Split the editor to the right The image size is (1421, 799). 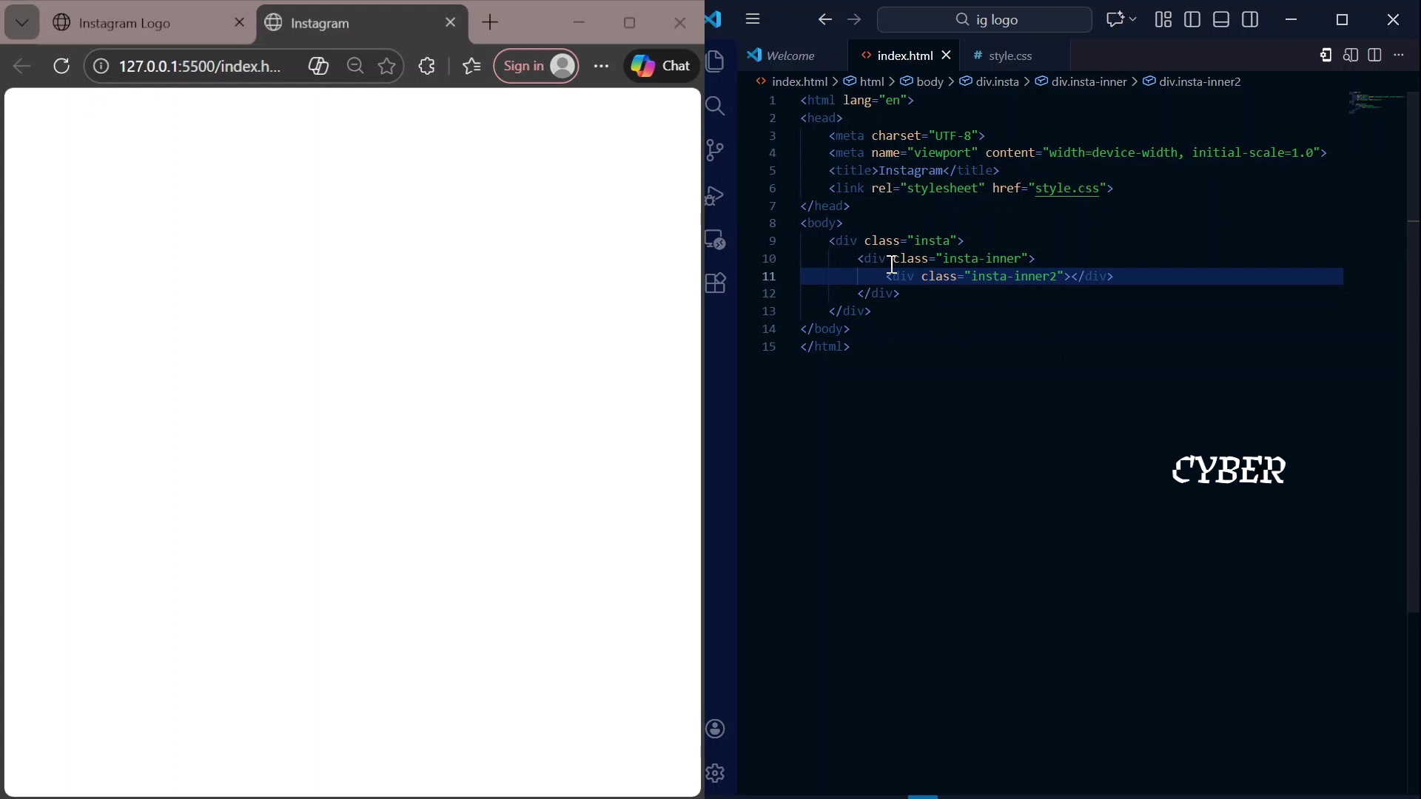[x=1375, y=55]
